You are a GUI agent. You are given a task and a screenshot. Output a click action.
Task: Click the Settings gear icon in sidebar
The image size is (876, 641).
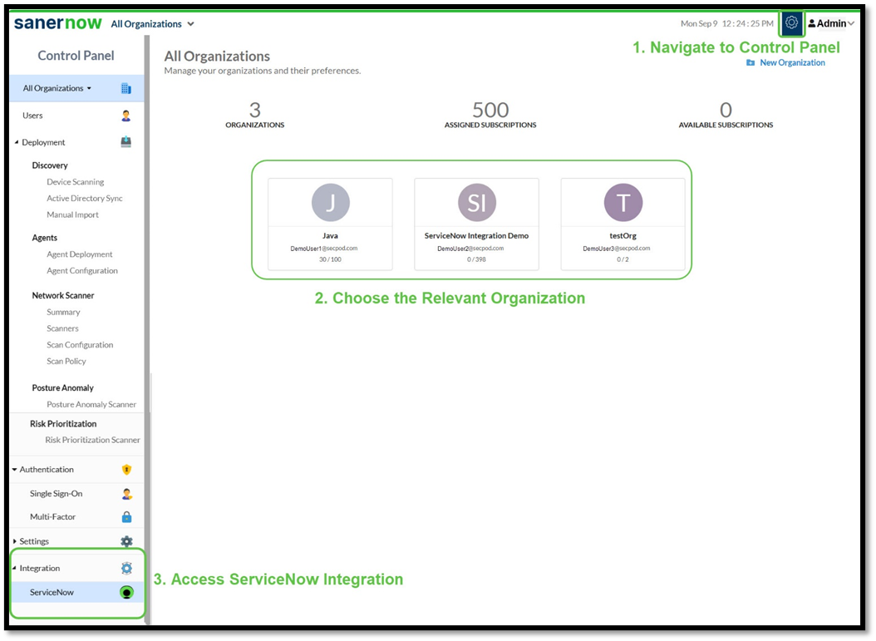[x=127, y=541]
